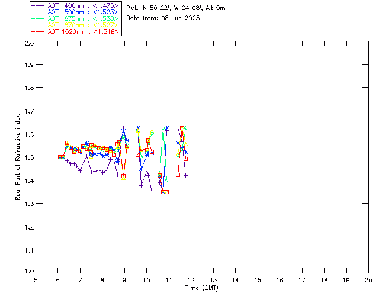Click the AOT 500nm legend entry
Screen dimensions: 379x303
pyautogui.click(x=75, y=12)
